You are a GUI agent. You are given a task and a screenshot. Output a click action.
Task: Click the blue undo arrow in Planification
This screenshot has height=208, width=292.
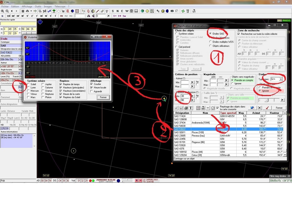coord(252,108)
